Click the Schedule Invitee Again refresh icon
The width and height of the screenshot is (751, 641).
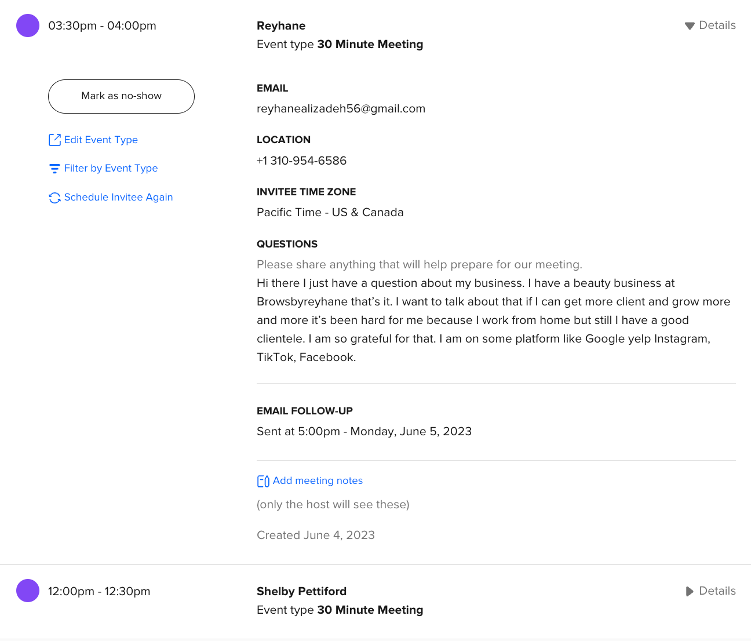point(54,198)
